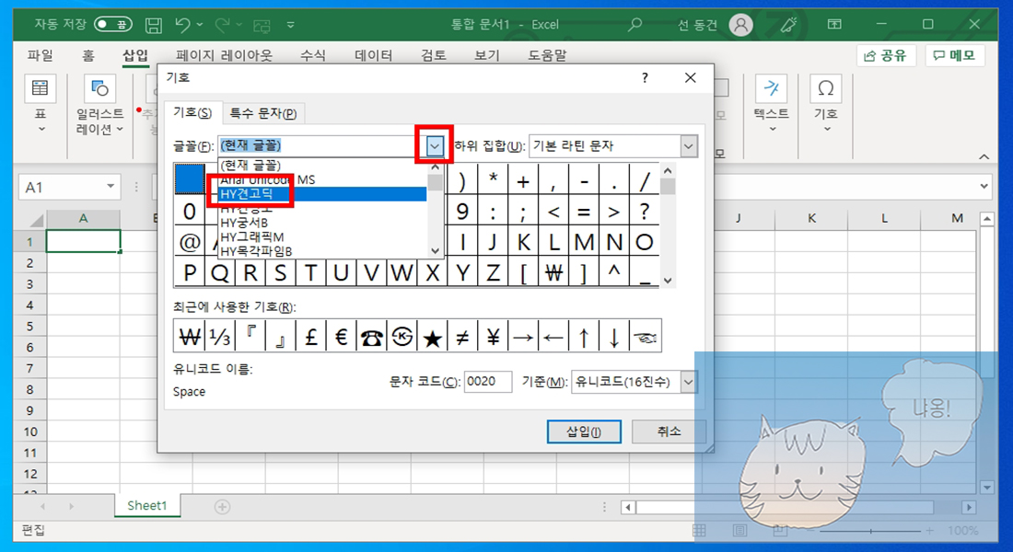
Task: Select the ? symbol cell
Action: tap(644, 211)
